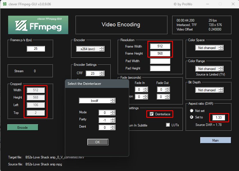Click the source file name B52s-Love Shack snip.mpg
The width and height of the screenshot is (239, 171).
tap(44, 164)
